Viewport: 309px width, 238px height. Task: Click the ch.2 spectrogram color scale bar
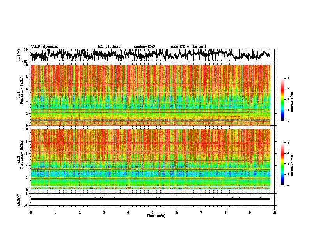pyautogui.click(x=282, y=164)
